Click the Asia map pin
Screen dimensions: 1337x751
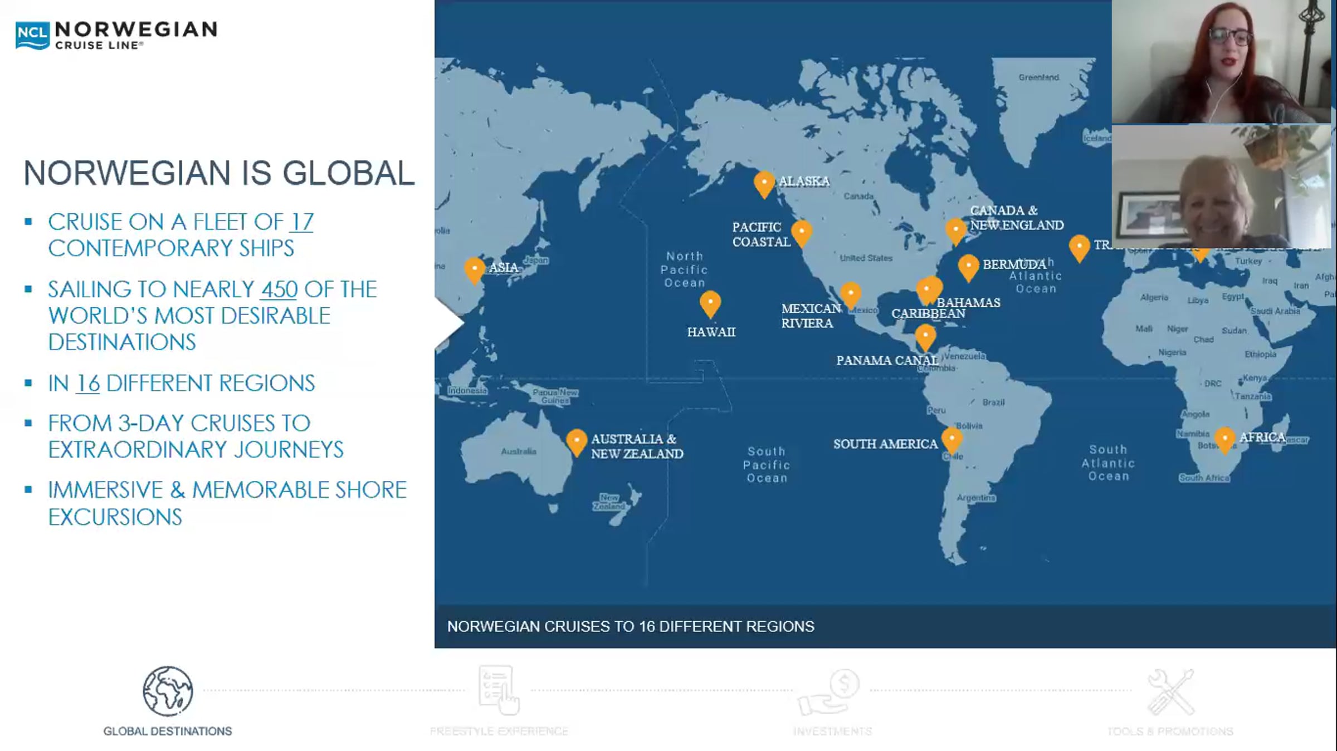point(475,271)
